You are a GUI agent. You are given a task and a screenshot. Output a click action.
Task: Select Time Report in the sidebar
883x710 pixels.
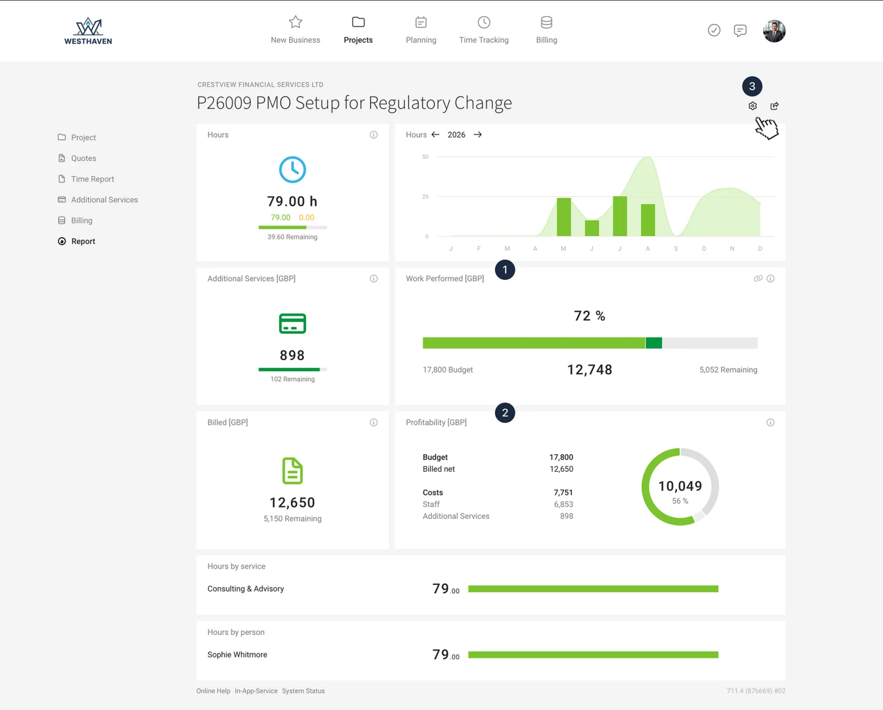tap(86, 179)
